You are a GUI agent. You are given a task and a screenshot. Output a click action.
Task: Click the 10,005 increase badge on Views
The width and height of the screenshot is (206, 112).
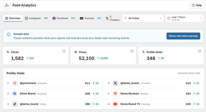(102, 58)
